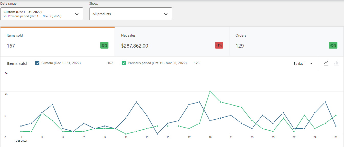Screen dimensions: 344x147
Task: Open the All products dropdown
Action: click(x=131, y=14)
